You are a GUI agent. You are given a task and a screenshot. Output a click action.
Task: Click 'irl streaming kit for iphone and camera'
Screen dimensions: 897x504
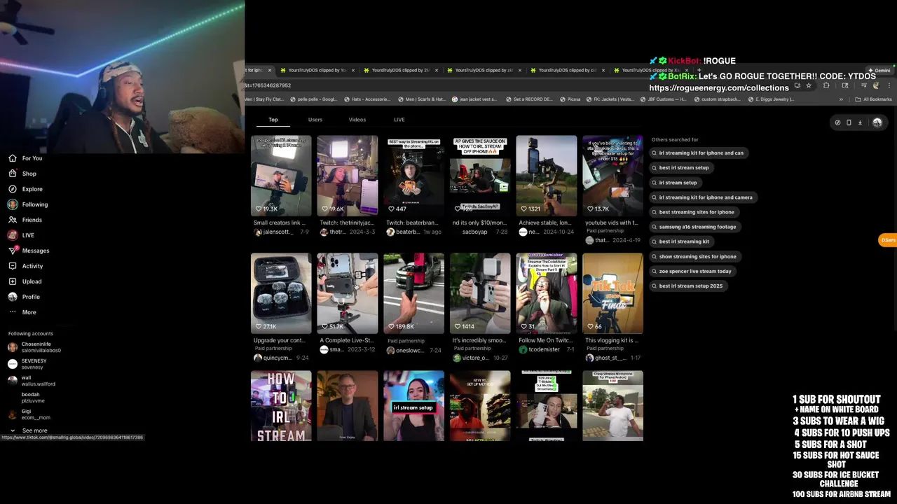[702, 197]
